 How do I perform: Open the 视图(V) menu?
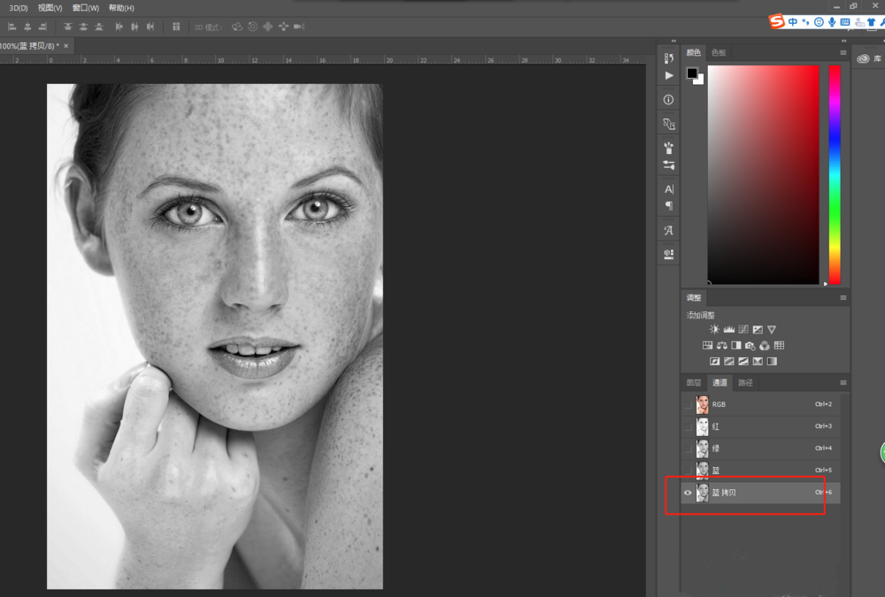(50, 8)
